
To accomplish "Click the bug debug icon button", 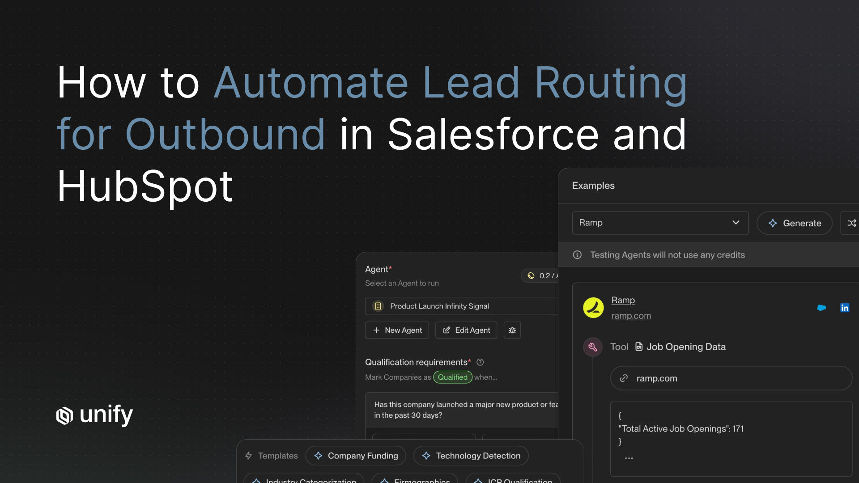I will (512, 330).
